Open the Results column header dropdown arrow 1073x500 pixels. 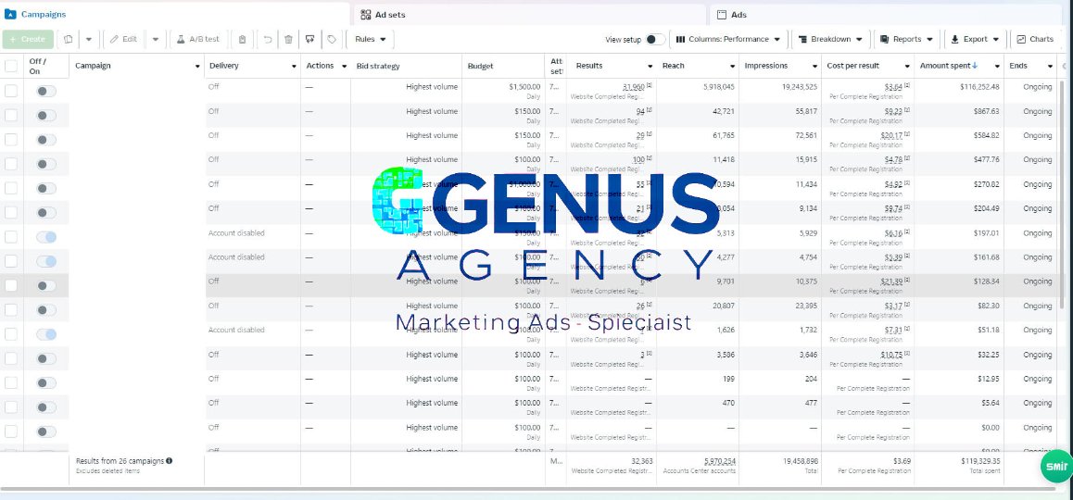pyautogui.click(x=650, y=67)
